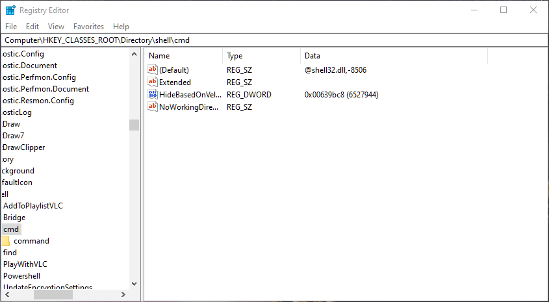Viewport: 549px width, 302px height.
Task: Select the Extended value name
Action: [175, 82]
